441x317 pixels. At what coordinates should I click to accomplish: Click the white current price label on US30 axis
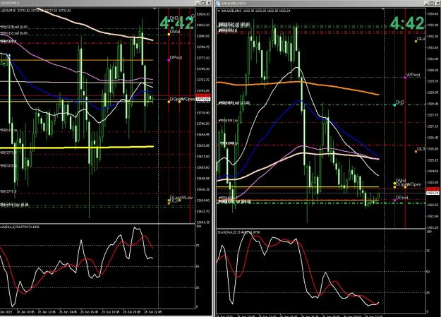pyautogui.click(x=203, y=99)
